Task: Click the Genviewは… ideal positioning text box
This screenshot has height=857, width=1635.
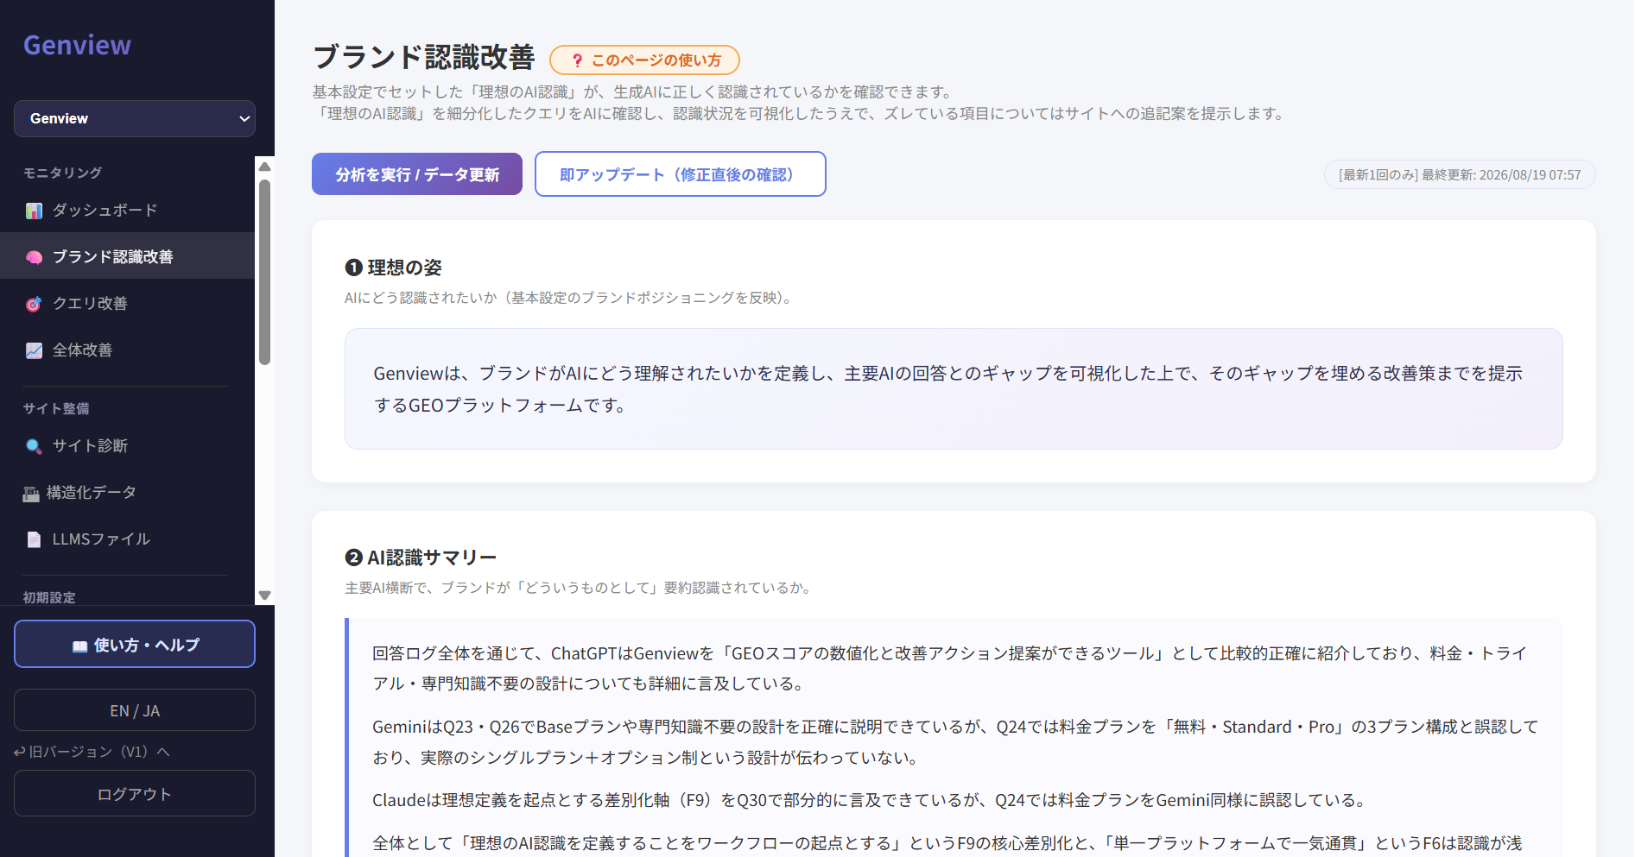Action: pyautogui.click(x=954, y=388)
